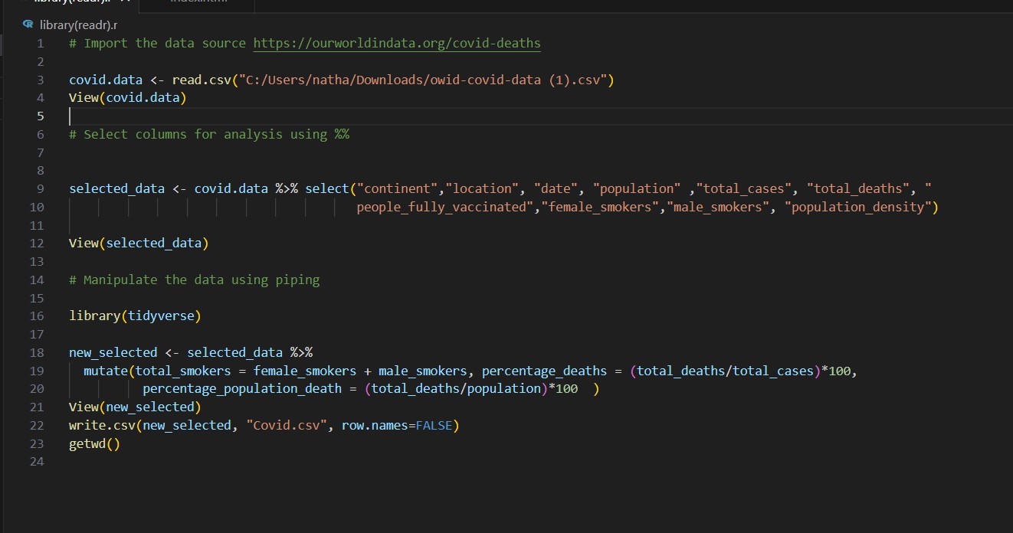Click the library(readr).r breadcrumb label
This screenshot has width=1013, height=533.
coord(78,25)
